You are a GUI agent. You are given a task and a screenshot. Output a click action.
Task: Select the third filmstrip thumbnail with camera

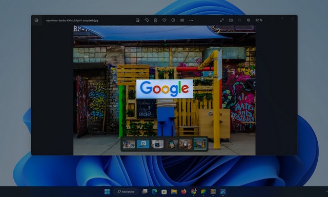(x=157, y=144)
